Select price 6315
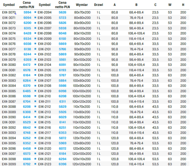 (x=27, y=28)
